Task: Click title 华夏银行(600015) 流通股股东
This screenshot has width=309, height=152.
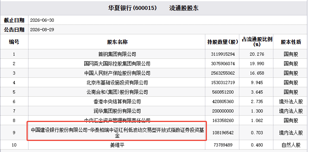Action: (x=153, y=8)
